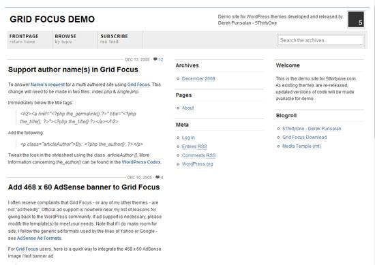This screenshot has width=375, height=265.
Task: Open the Entries RSS link
Action: pyautogui.click(x=194, y=146)
